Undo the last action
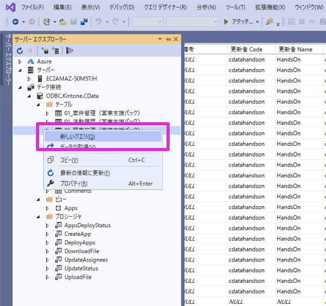Image resolution: width=326 pixels, height=306 pixels. [x=99, y=21]
